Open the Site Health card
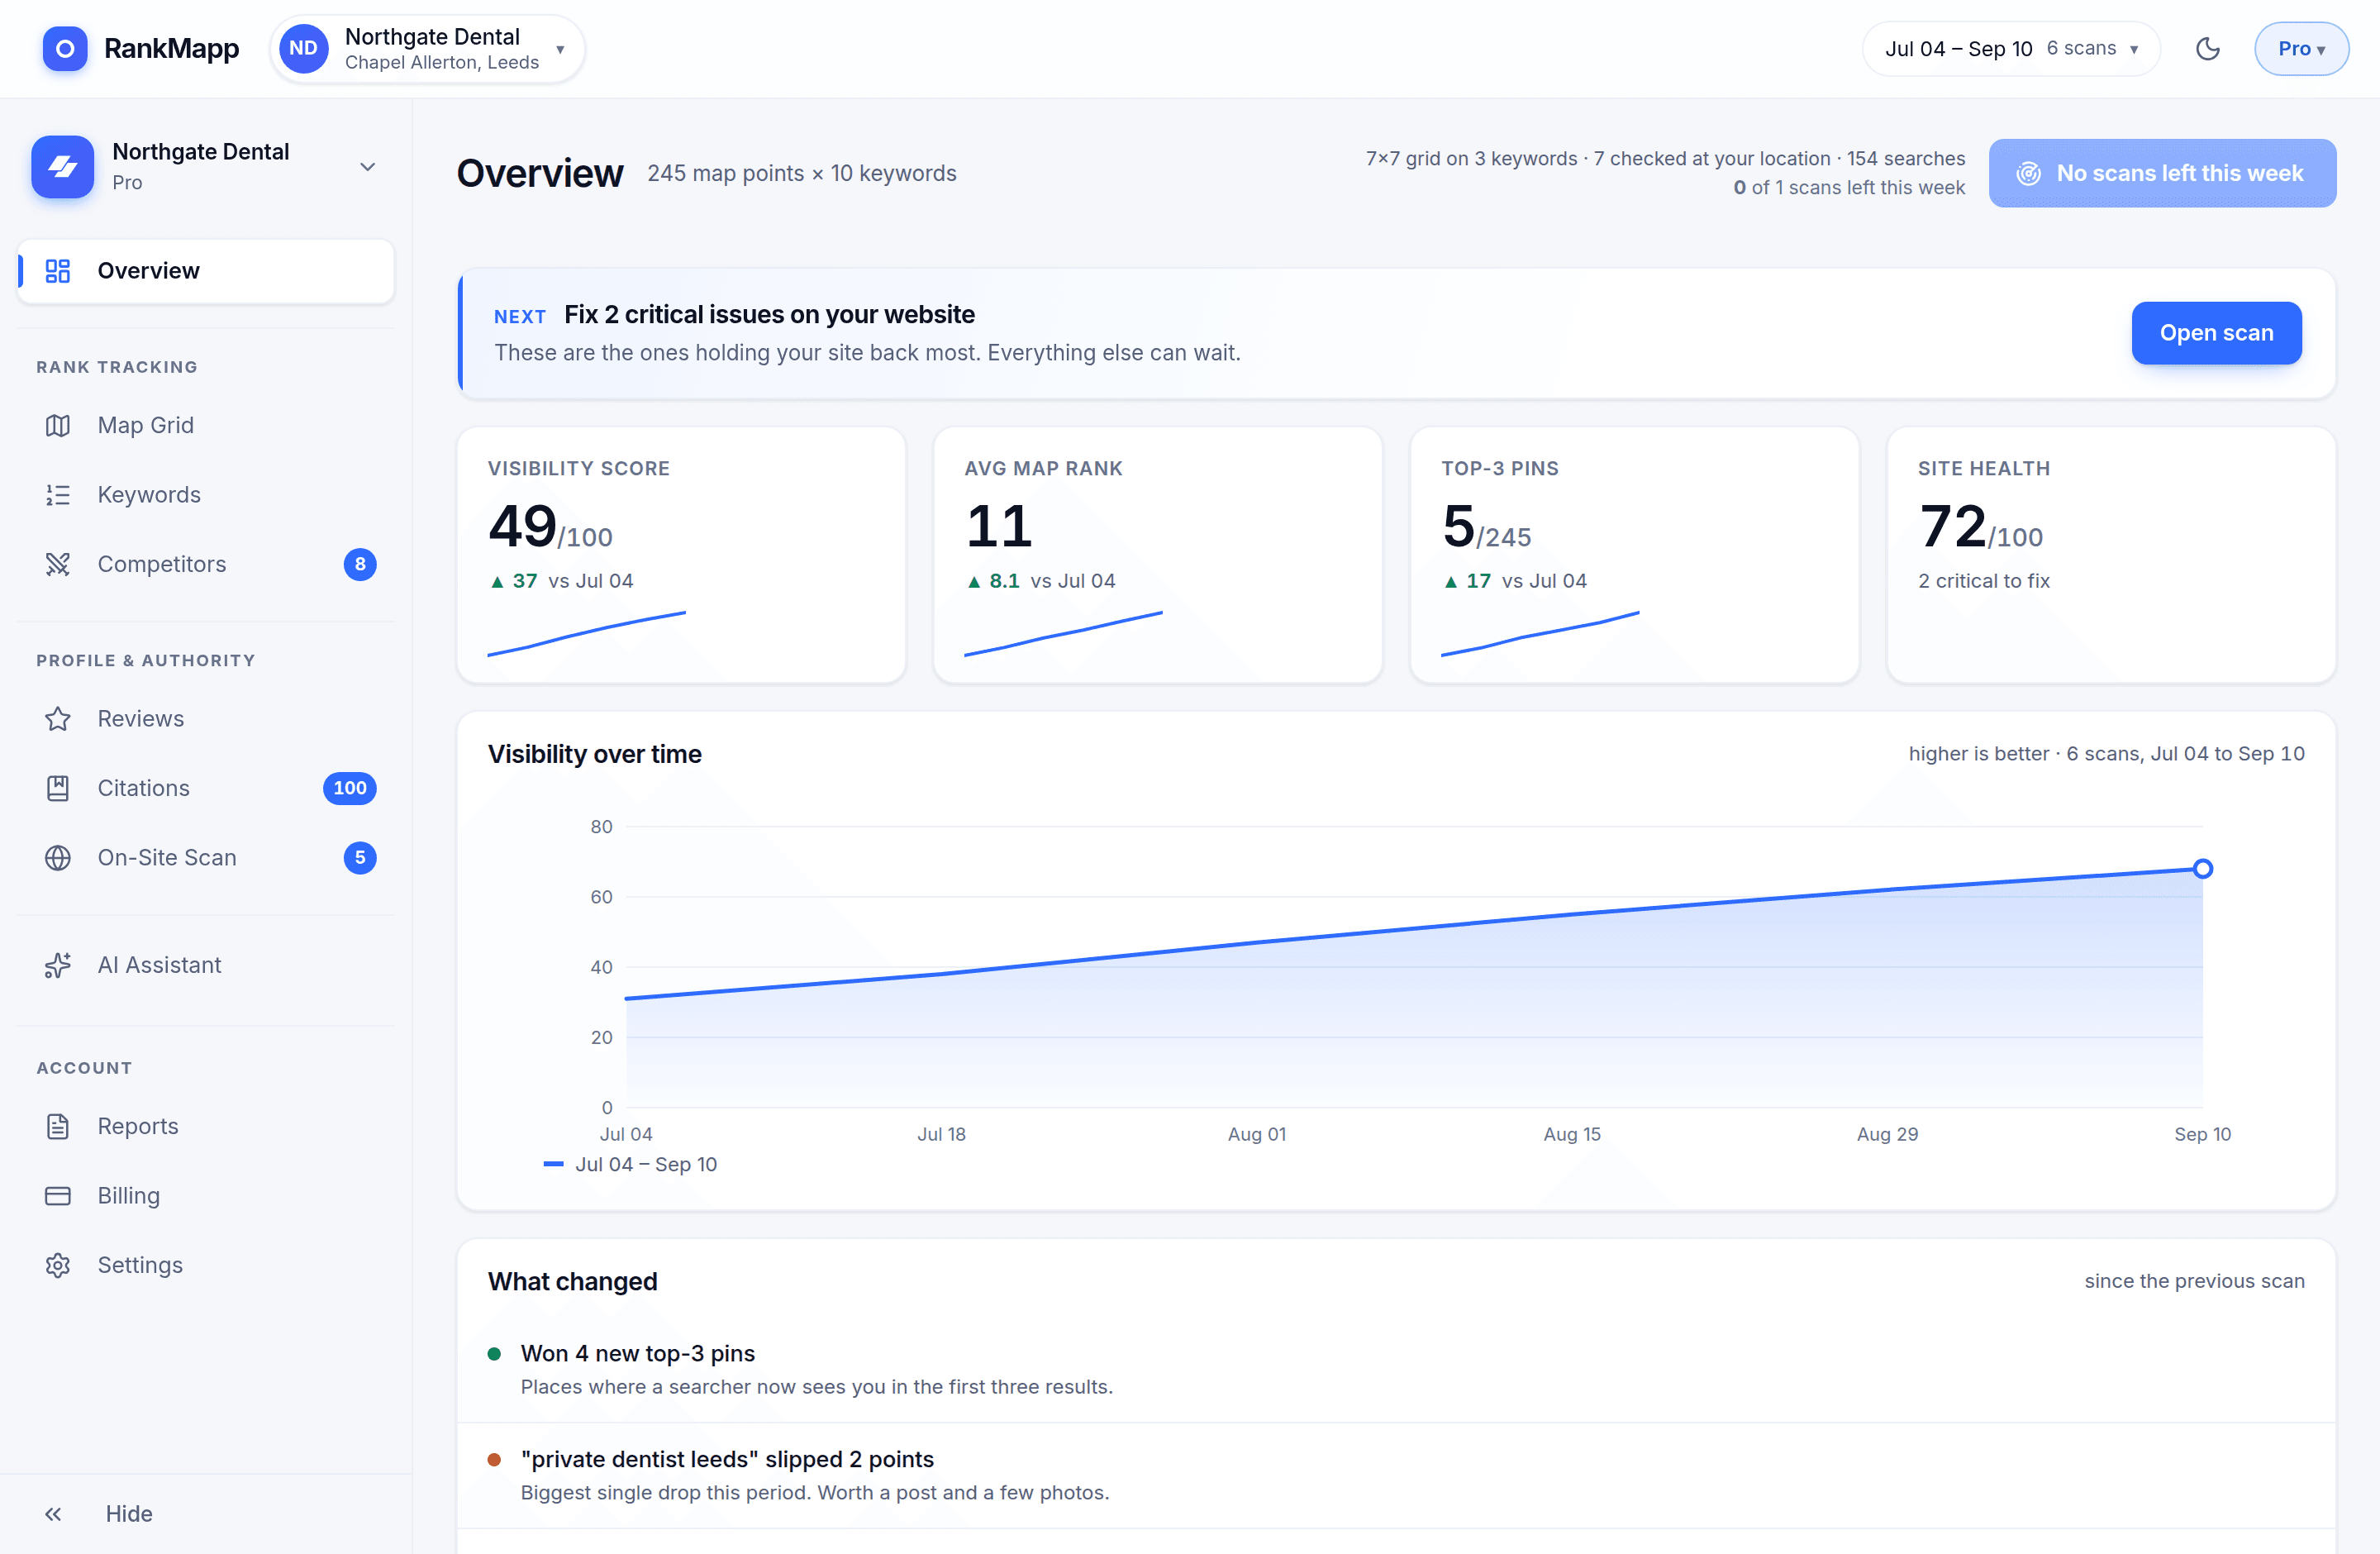The image size is (2380, 1554). pos(2111,554)
